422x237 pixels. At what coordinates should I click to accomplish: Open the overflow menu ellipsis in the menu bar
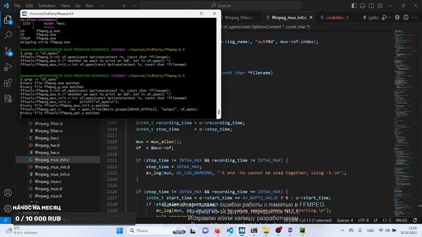tap(102, 6)
